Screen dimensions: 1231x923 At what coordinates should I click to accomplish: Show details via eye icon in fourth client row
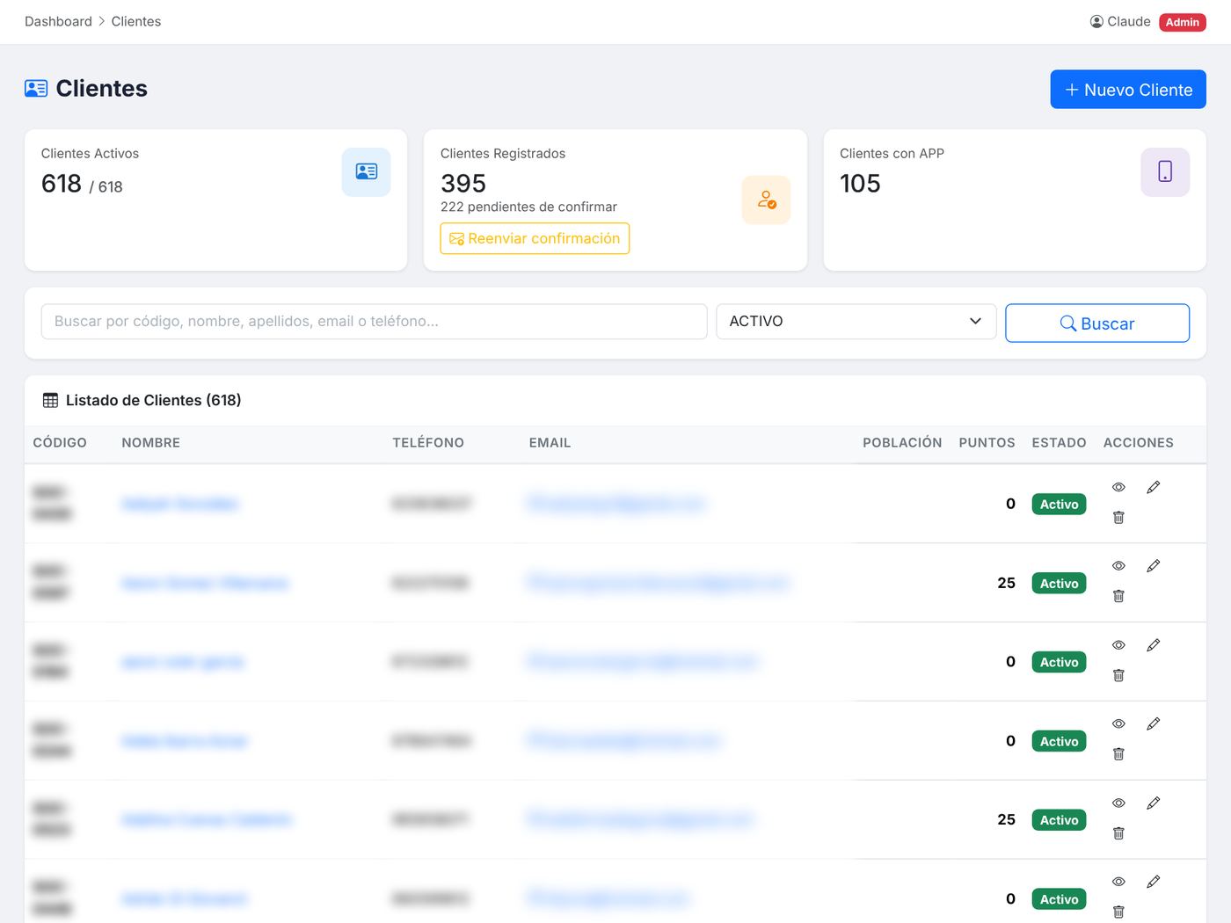pyautogui.click(x=1118, y=723)
